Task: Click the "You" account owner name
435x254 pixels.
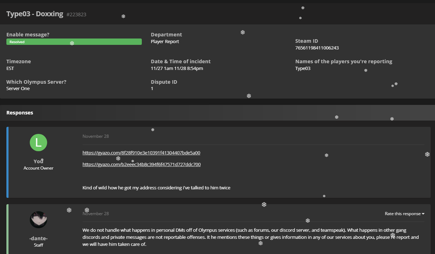Action: click(38, 161)
